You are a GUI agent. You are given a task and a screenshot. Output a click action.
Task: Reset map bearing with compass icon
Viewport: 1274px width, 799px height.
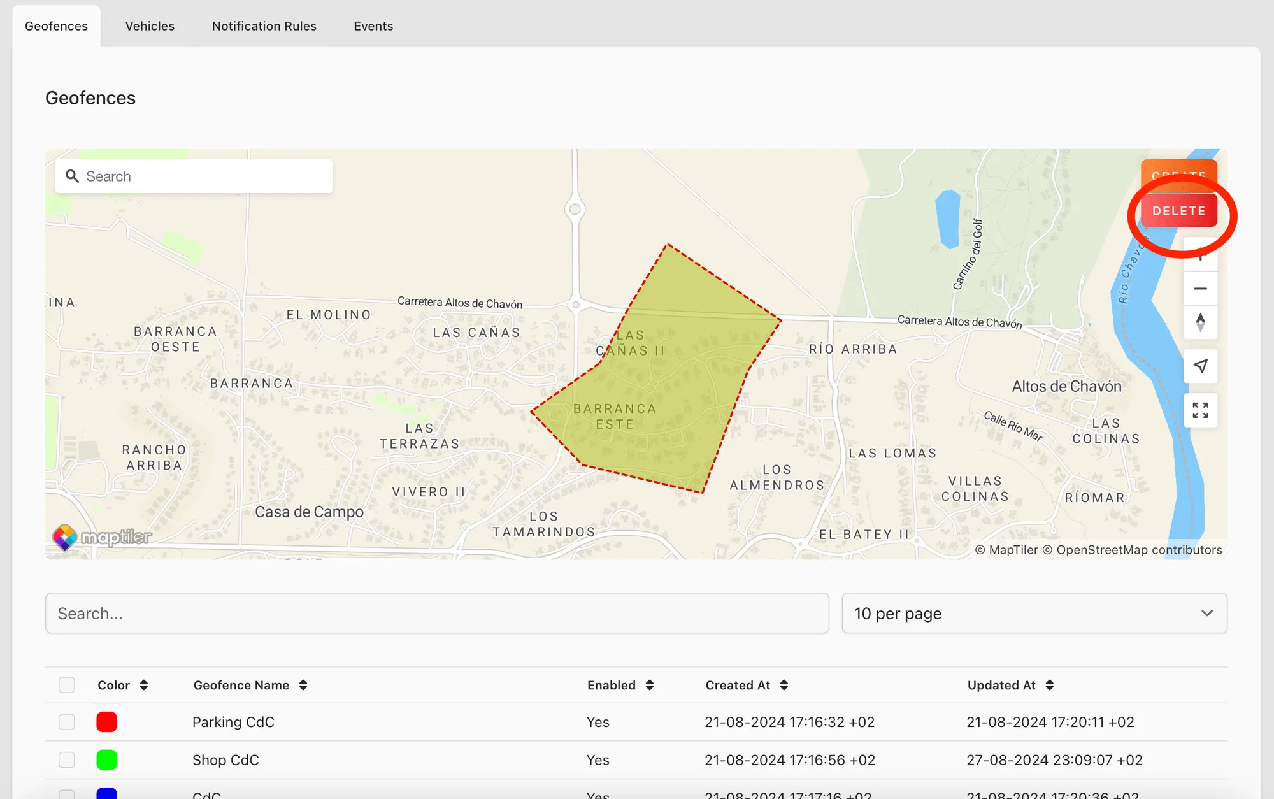pyautogui.click(x=1200, y=322)
